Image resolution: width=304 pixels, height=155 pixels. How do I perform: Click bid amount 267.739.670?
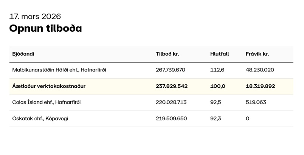tap(171, 70)
